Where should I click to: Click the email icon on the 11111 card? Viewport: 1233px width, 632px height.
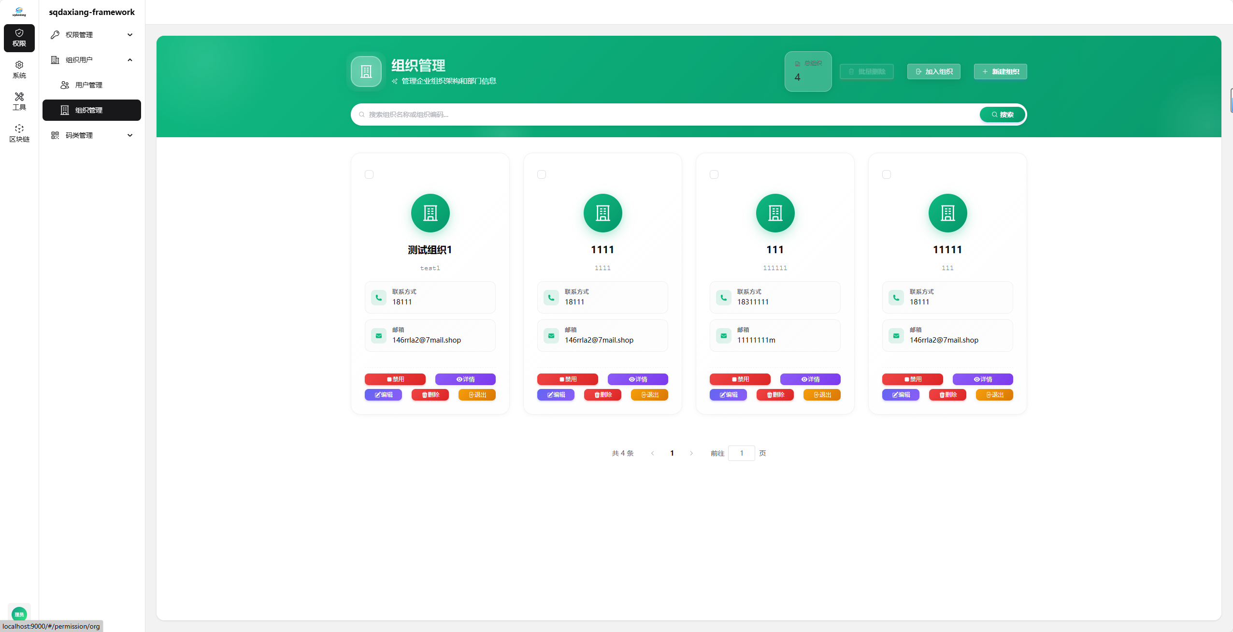[x=896, y=335]
